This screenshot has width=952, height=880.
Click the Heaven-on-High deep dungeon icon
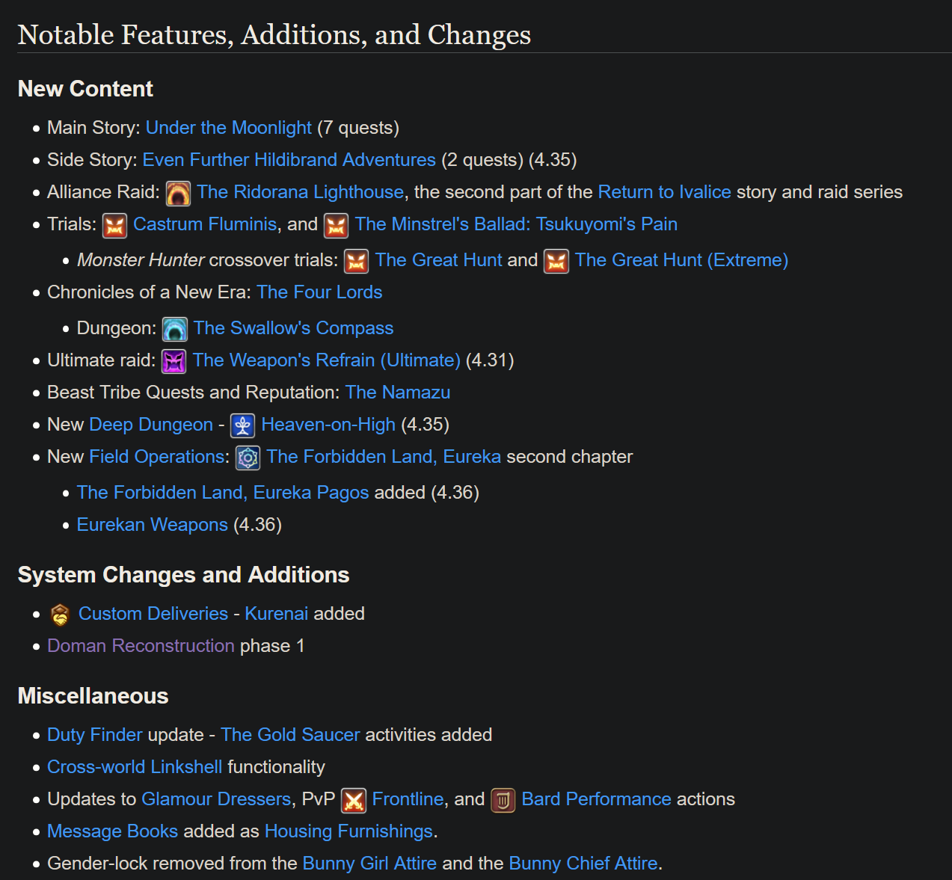pos(243,425)
